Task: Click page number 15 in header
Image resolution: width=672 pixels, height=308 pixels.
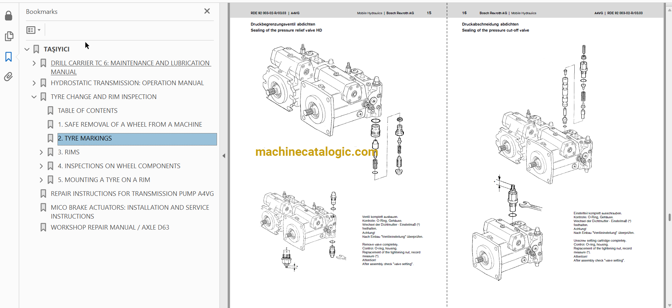Action: click(429, 13)
